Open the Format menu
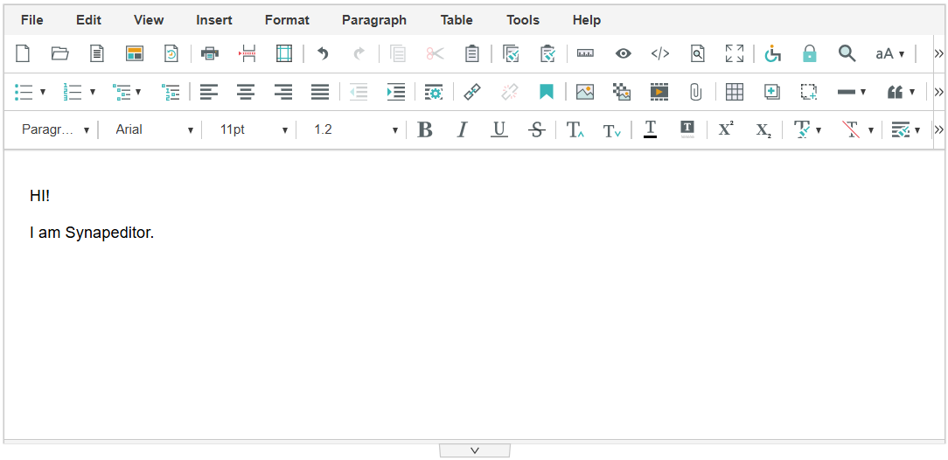Viewport: 948px width, 460px height. 287,20
